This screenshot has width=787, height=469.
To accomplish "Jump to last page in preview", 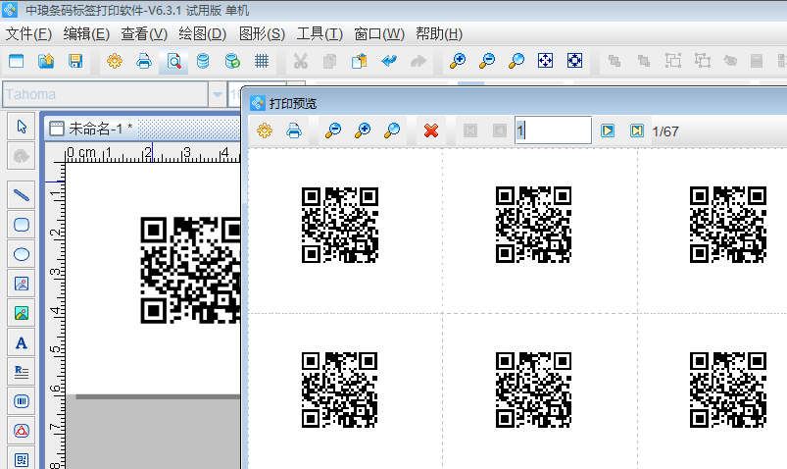I will (x=636, y=130).
